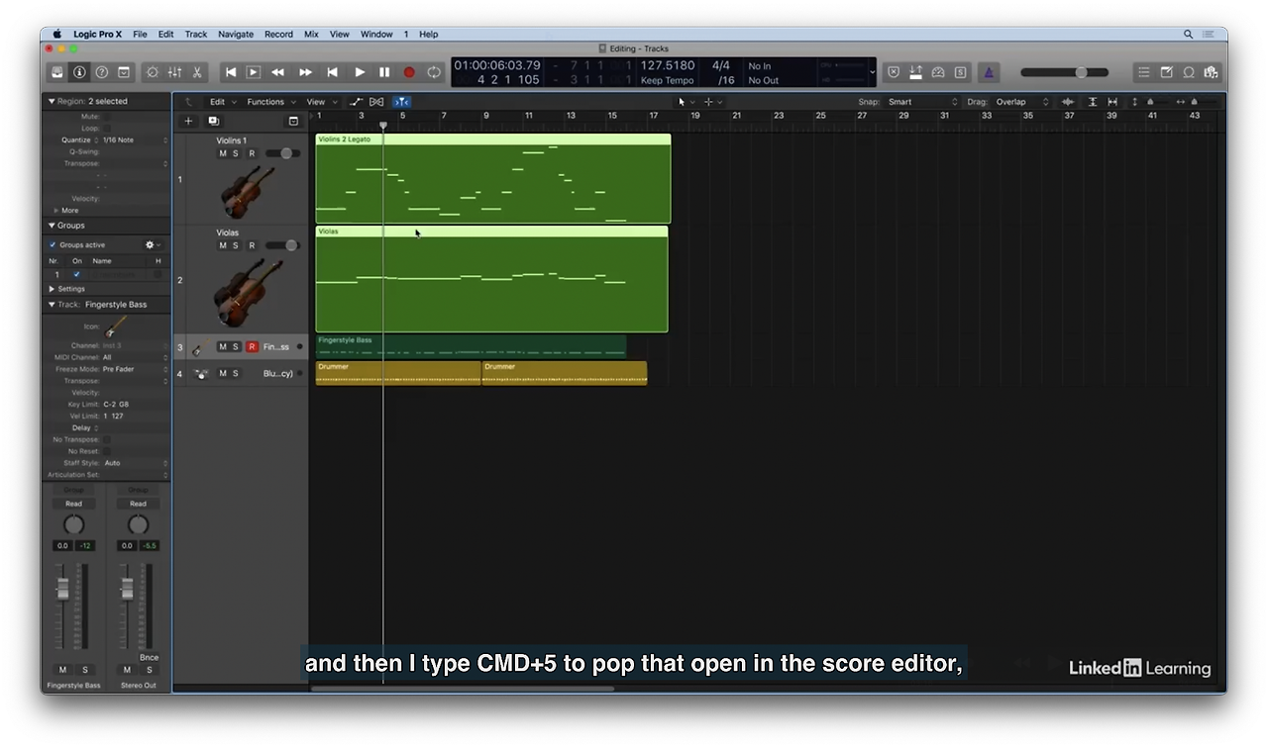This screenshot has height=748, width=1268.
Task: Open Quick Help question mark button
Action: [101, 72]
